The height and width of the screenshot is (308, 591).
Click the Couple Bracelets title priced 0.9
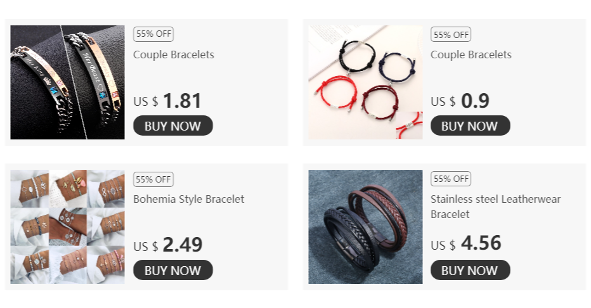tap(471, 55)
